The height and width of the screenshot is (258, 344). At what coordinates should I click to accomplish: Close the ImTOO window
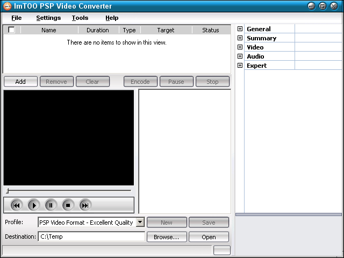pyautogui.click(x=334, y=6)
